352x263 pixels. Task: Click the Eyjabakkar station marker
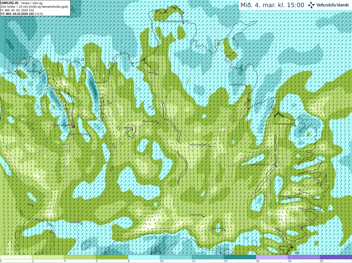click(x=224, y=230)
